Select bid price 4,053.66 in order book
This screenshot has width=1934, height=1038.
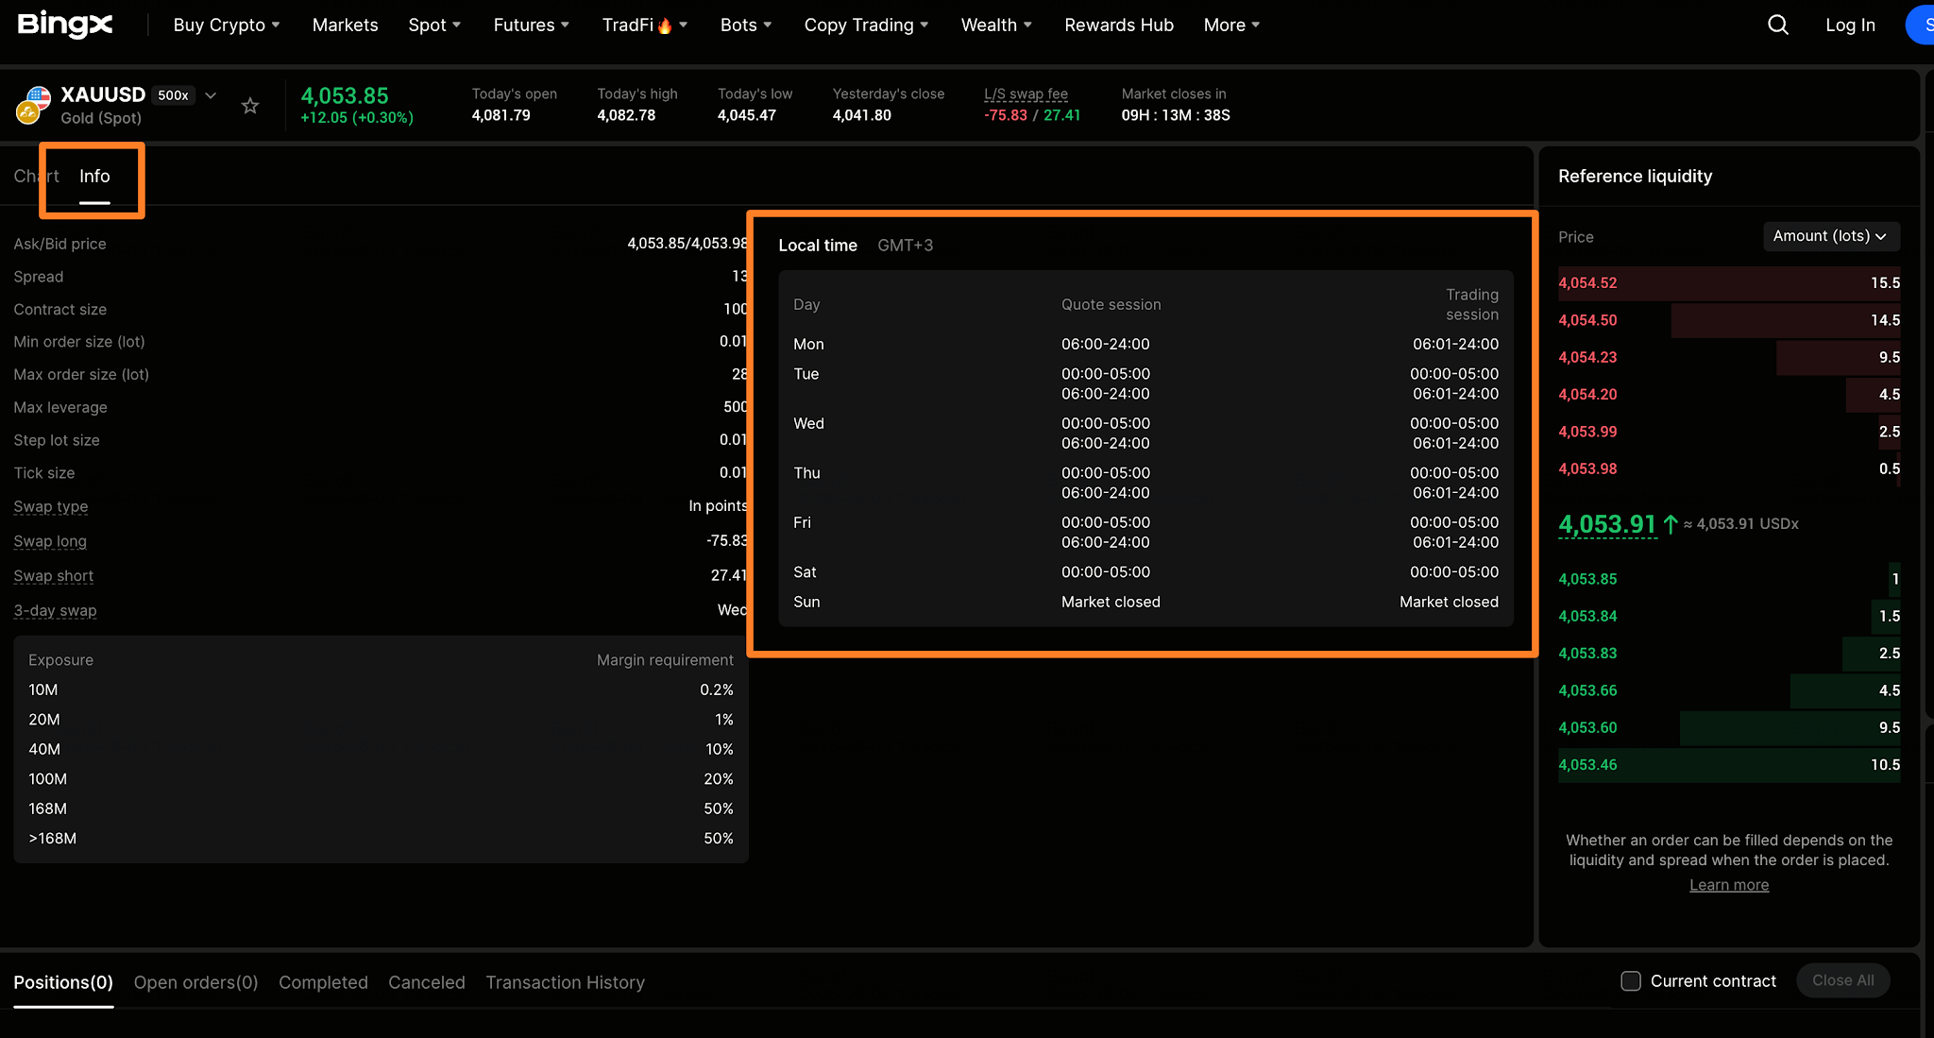point(1588,690)
